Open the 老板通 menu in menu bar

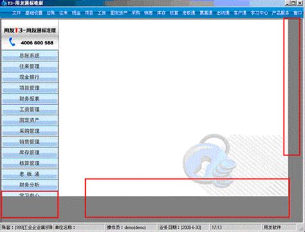tap(189, 13)
